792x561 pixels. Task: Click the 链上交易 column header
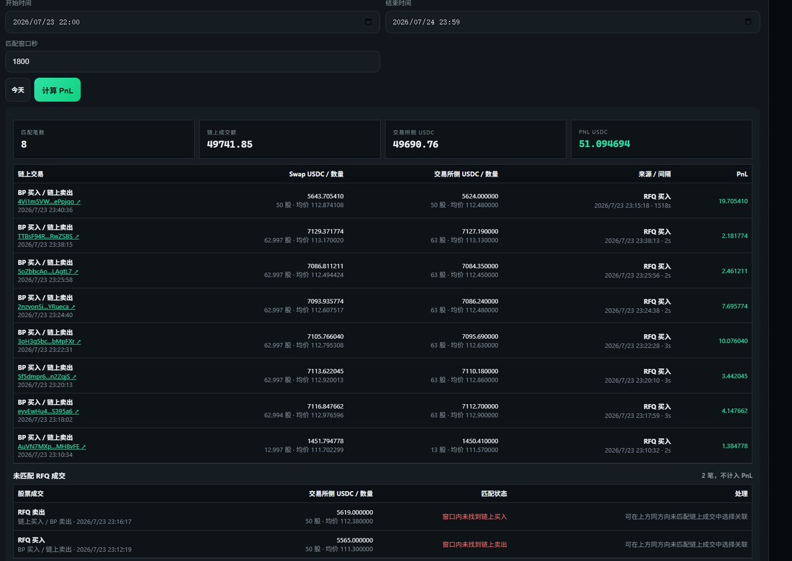(30, 174)
